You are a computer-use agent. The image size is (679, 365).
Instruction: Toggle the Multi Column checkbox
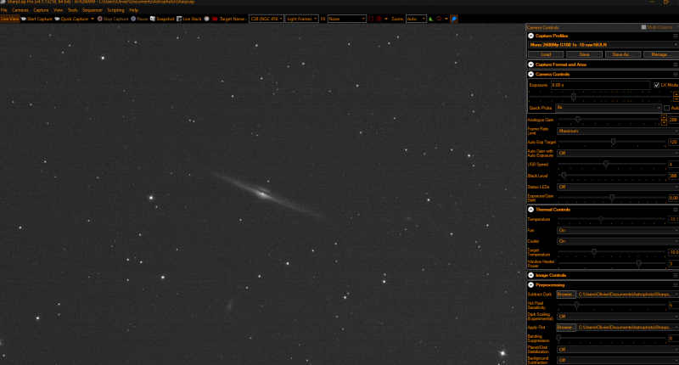[643, 27]
